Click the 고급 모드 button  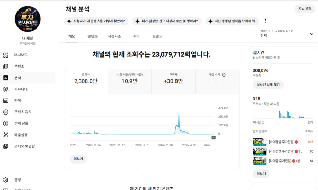coord(305,8)
